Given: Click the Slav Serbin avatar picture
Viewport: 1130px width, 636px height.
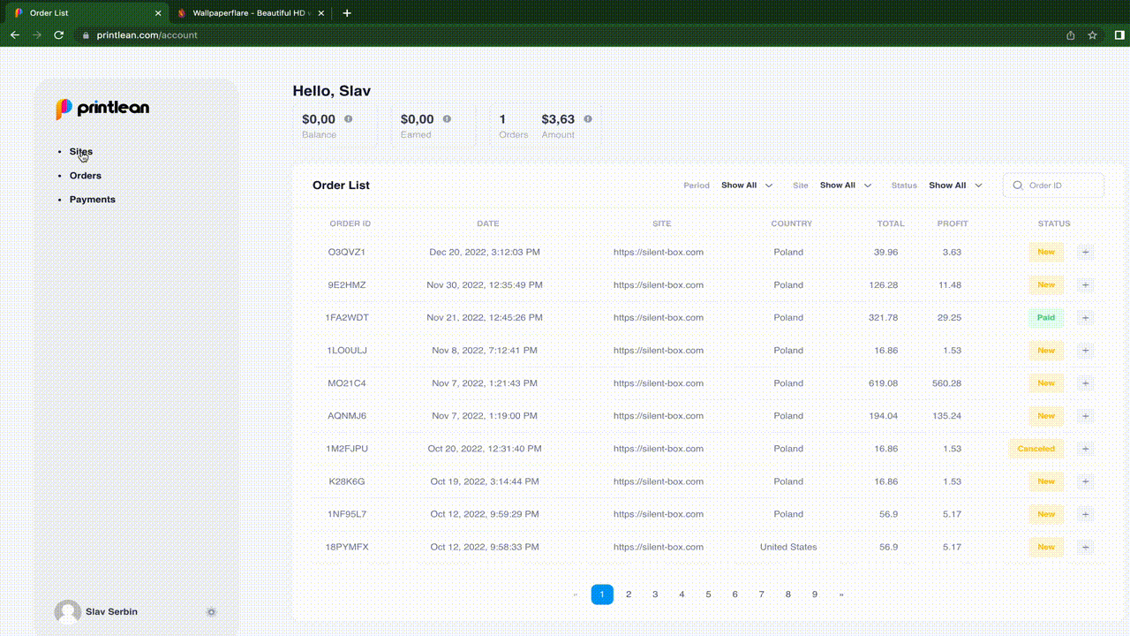Looking at the screenshot, I should (67, 612).
